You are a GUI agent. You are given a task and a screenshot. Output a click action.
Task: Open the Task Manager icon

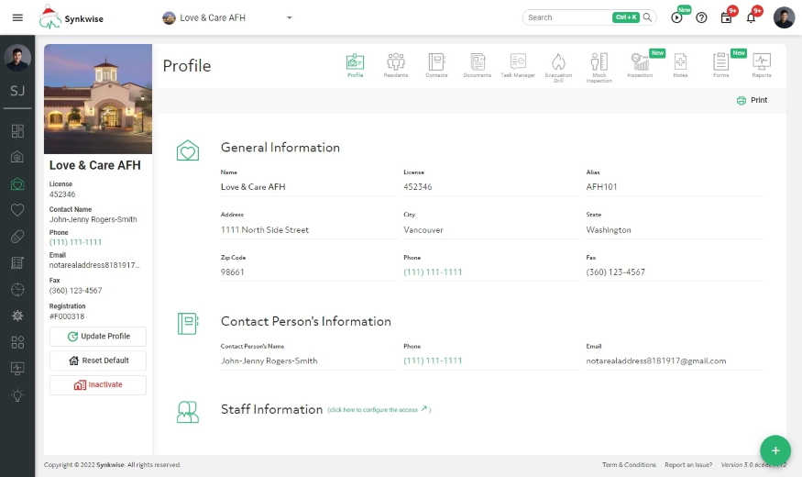(518, 65)
